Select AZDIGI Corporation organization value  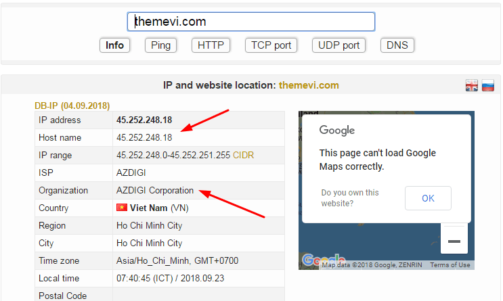[155, 191]
